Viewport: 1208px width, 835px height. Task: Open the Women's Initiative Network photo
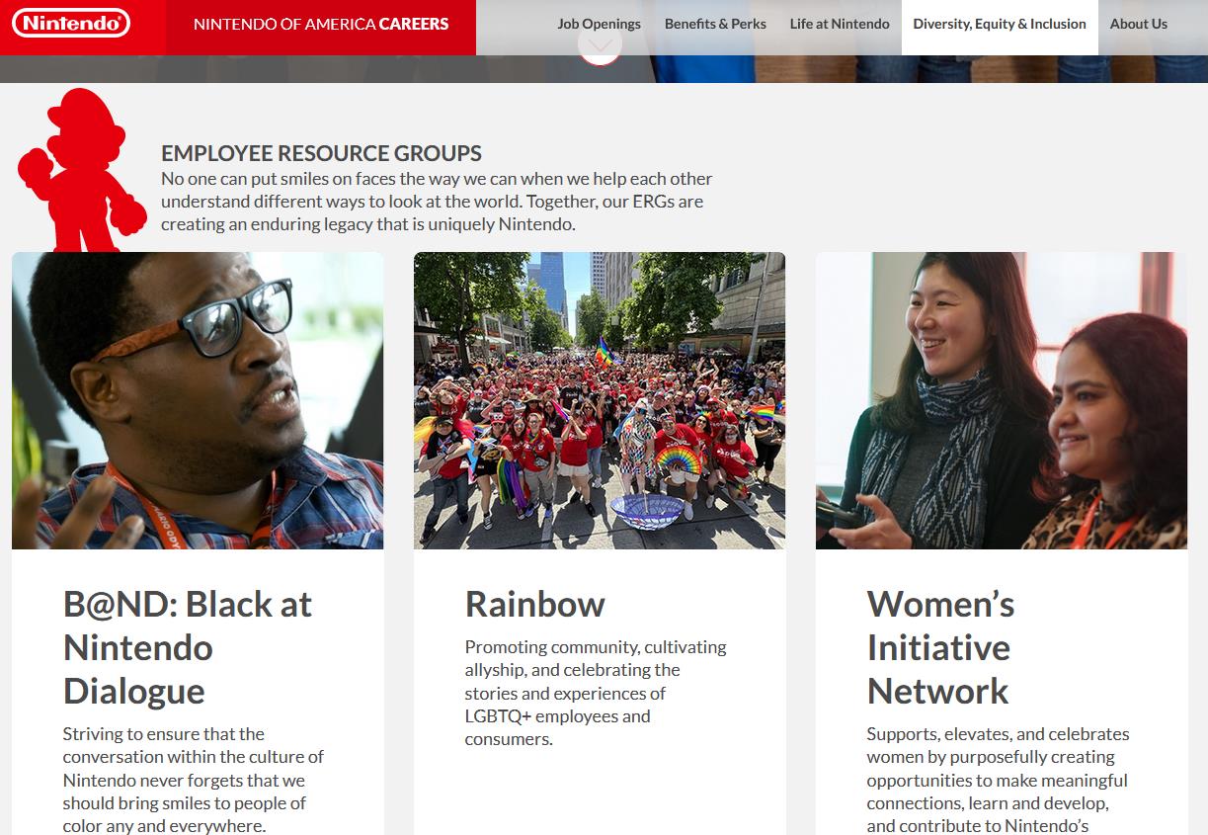pos(1002,400)
